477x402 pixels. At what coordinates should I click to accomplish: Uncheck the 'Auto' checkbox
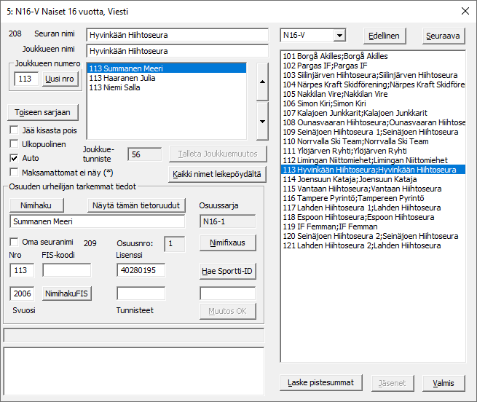[x=15, y=158]
